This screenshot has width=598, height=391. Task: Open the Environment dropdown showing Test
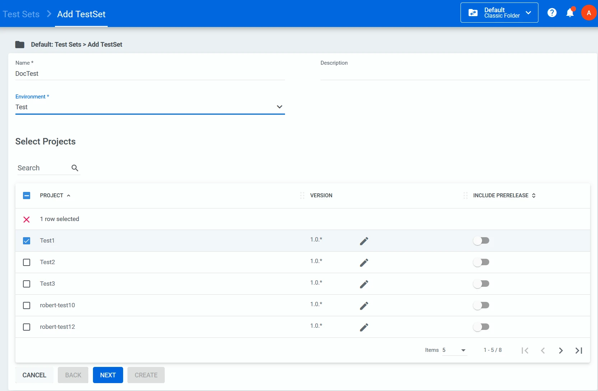pos(150,107)
